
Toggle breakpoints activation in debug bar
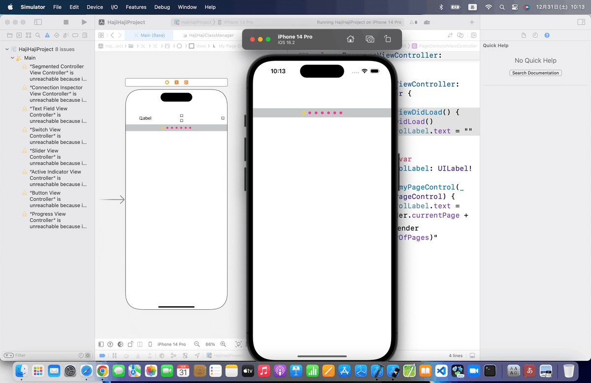pos(102,355)
